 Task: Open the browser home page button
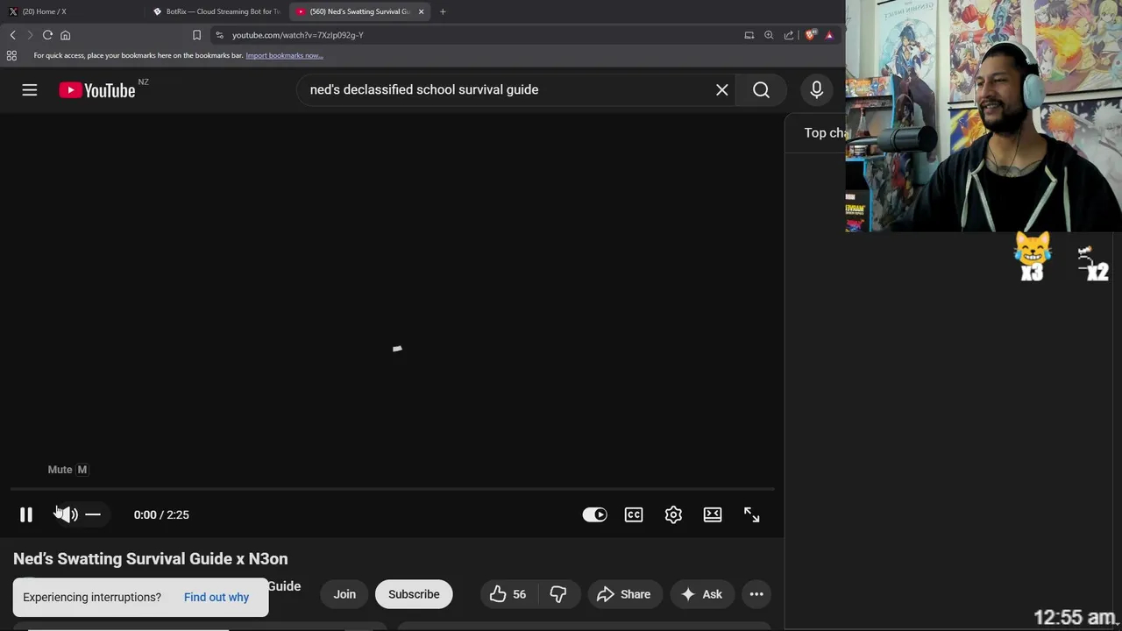coord(65,35)
